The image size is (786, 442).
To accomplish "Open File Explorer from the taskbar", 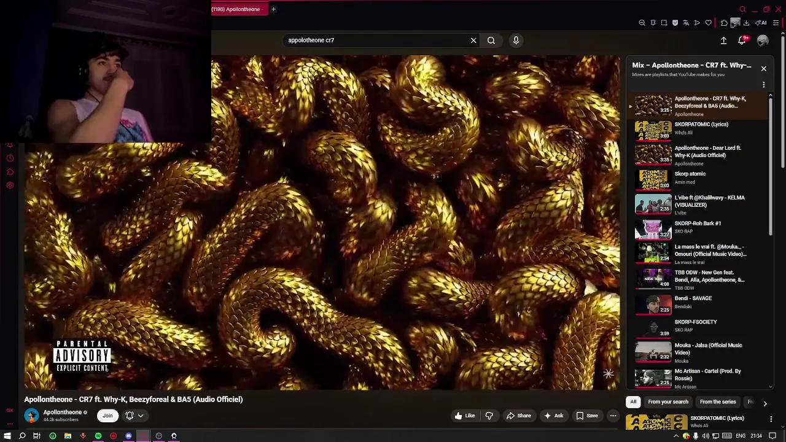I will tap(68, 436).
